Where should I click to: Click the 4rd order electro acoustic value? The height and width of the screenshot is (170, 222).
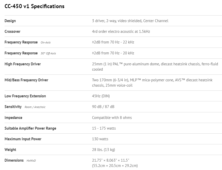pos(121,32)
